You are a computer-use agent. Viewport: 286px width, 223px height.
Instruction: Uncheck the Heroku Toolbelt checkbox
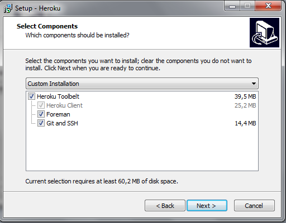(31, 96)
